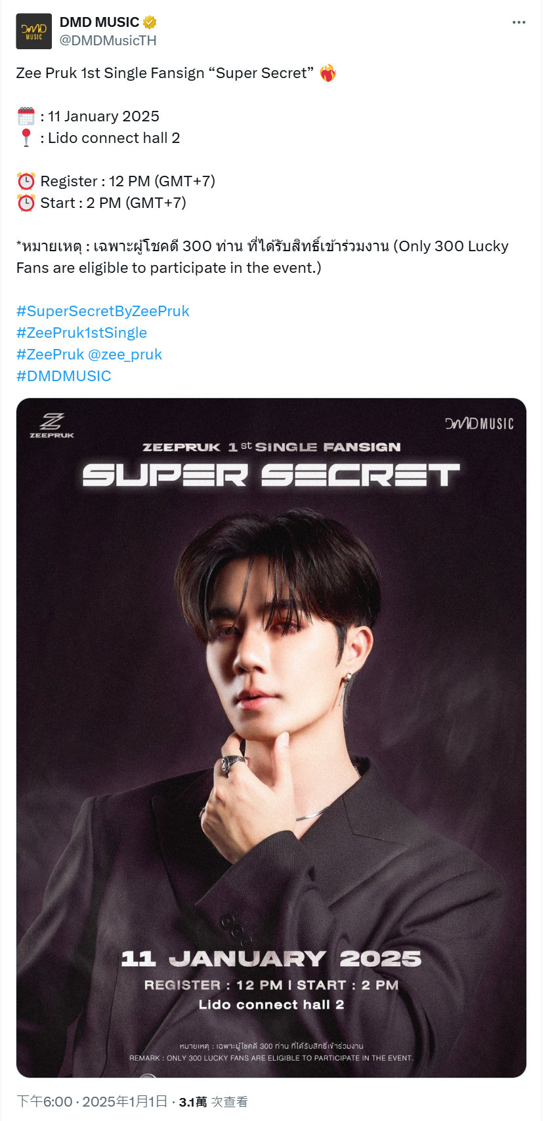Open the three-dot more options menu
Screen dimensions: 548x1121
click(x=518, y=22)
